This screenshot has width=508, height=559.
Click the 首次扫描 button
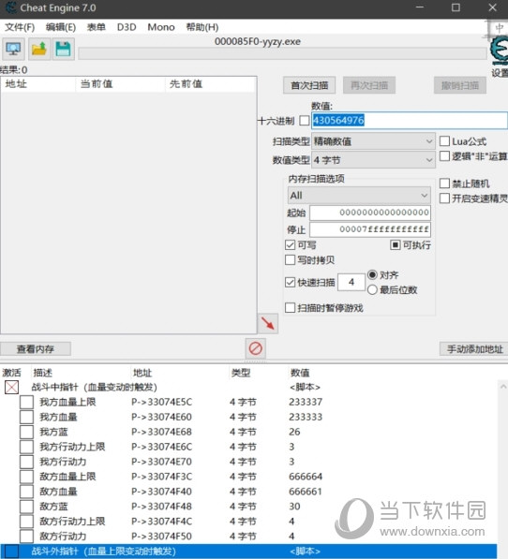(309, 85)
